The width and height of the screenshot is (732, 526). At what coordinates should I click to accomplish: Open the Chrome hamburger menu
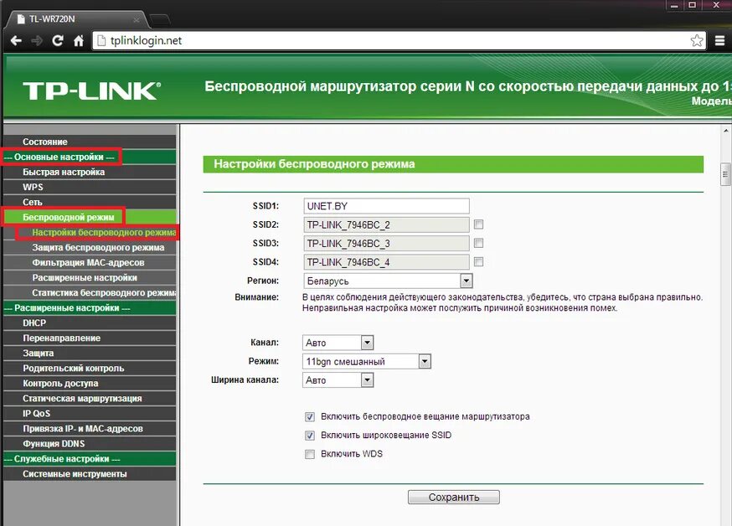click(720, 40)
